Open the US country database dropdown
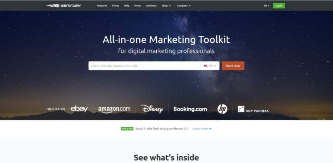The width and height of the screenshot is (333, 163). [x=210, y=66]
